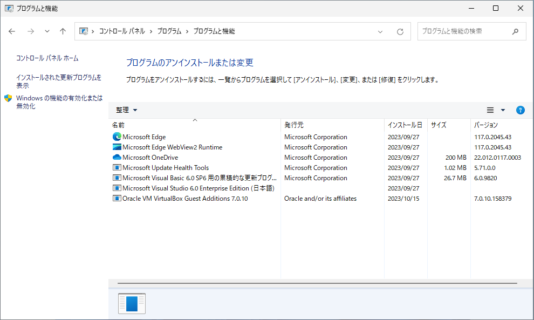Open recent locations chevron next to forward arrow
Screen dimensions: 534x320
(47, 31)
